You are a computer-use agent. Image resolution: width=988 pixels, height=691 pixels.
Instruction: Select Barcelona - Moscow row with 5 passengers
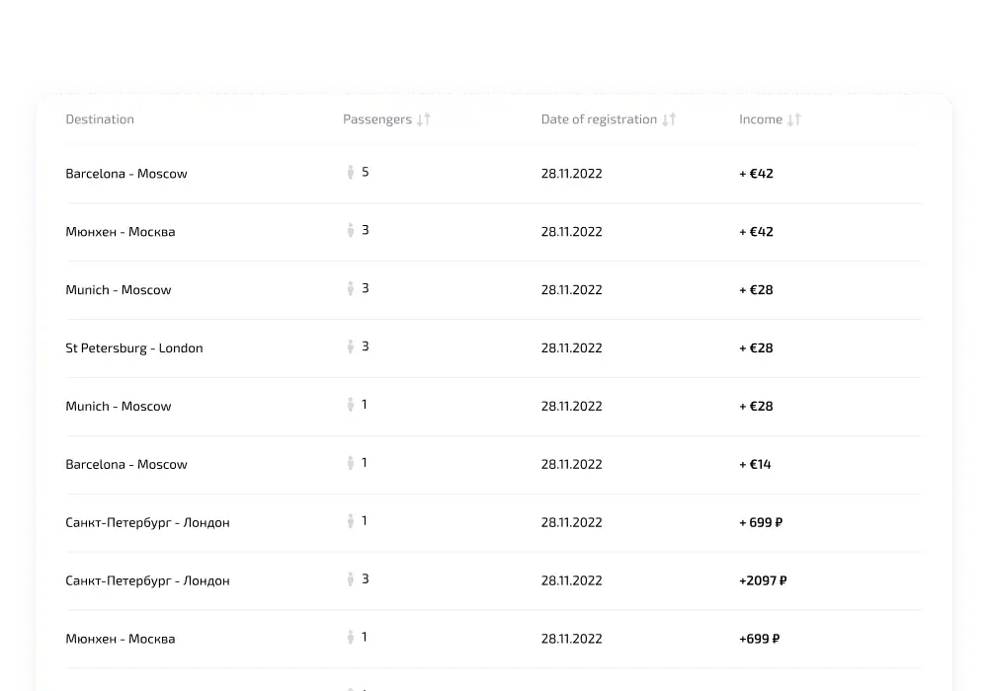(126, 174)
